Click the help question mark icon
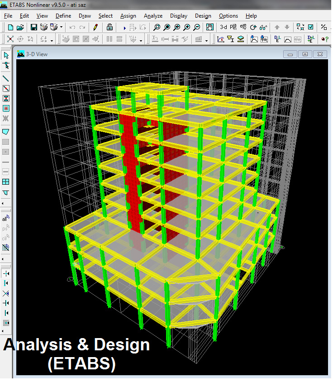Image resolution: width=333 pixels, height=382 pixels. 325,39
